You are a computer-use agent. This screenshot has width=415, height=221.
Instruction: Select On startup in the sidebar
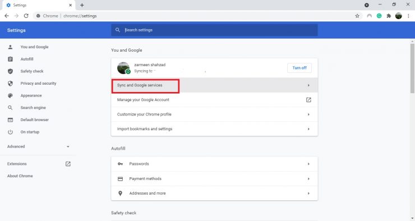coord(30,132)
